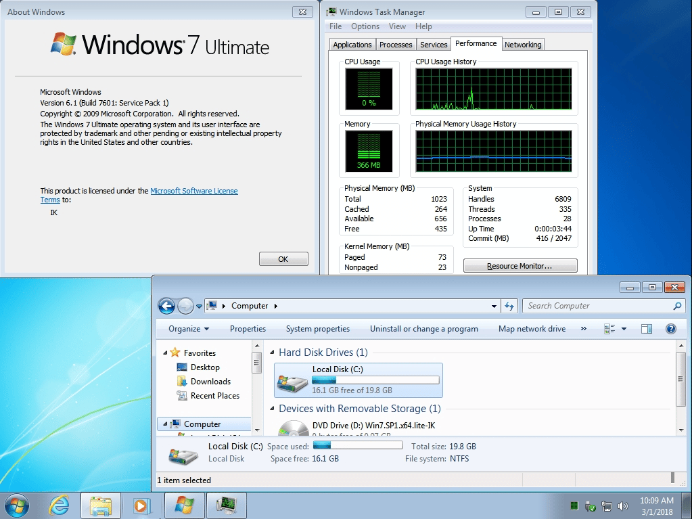Open Internet Explorer from the taskbar
Viewport: 692px width, 519px height.
(x=60, y=505)
